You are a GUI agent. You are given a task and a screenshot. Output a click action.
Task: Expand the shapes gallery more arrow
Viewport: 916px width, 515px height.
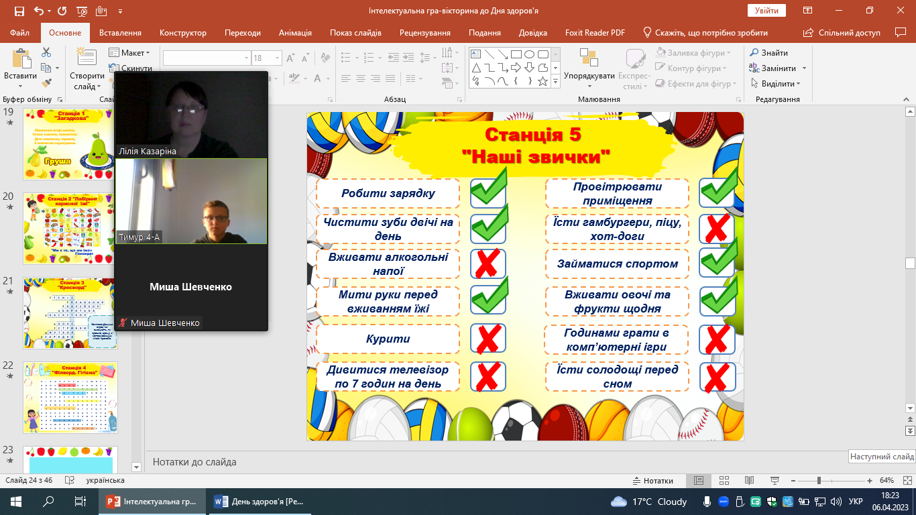pos(555,81)
